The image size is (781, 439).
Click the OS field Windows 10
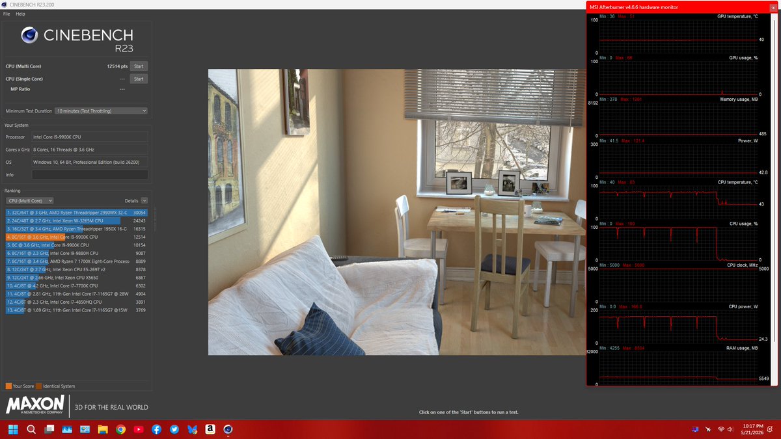click(x=90, y=162)
